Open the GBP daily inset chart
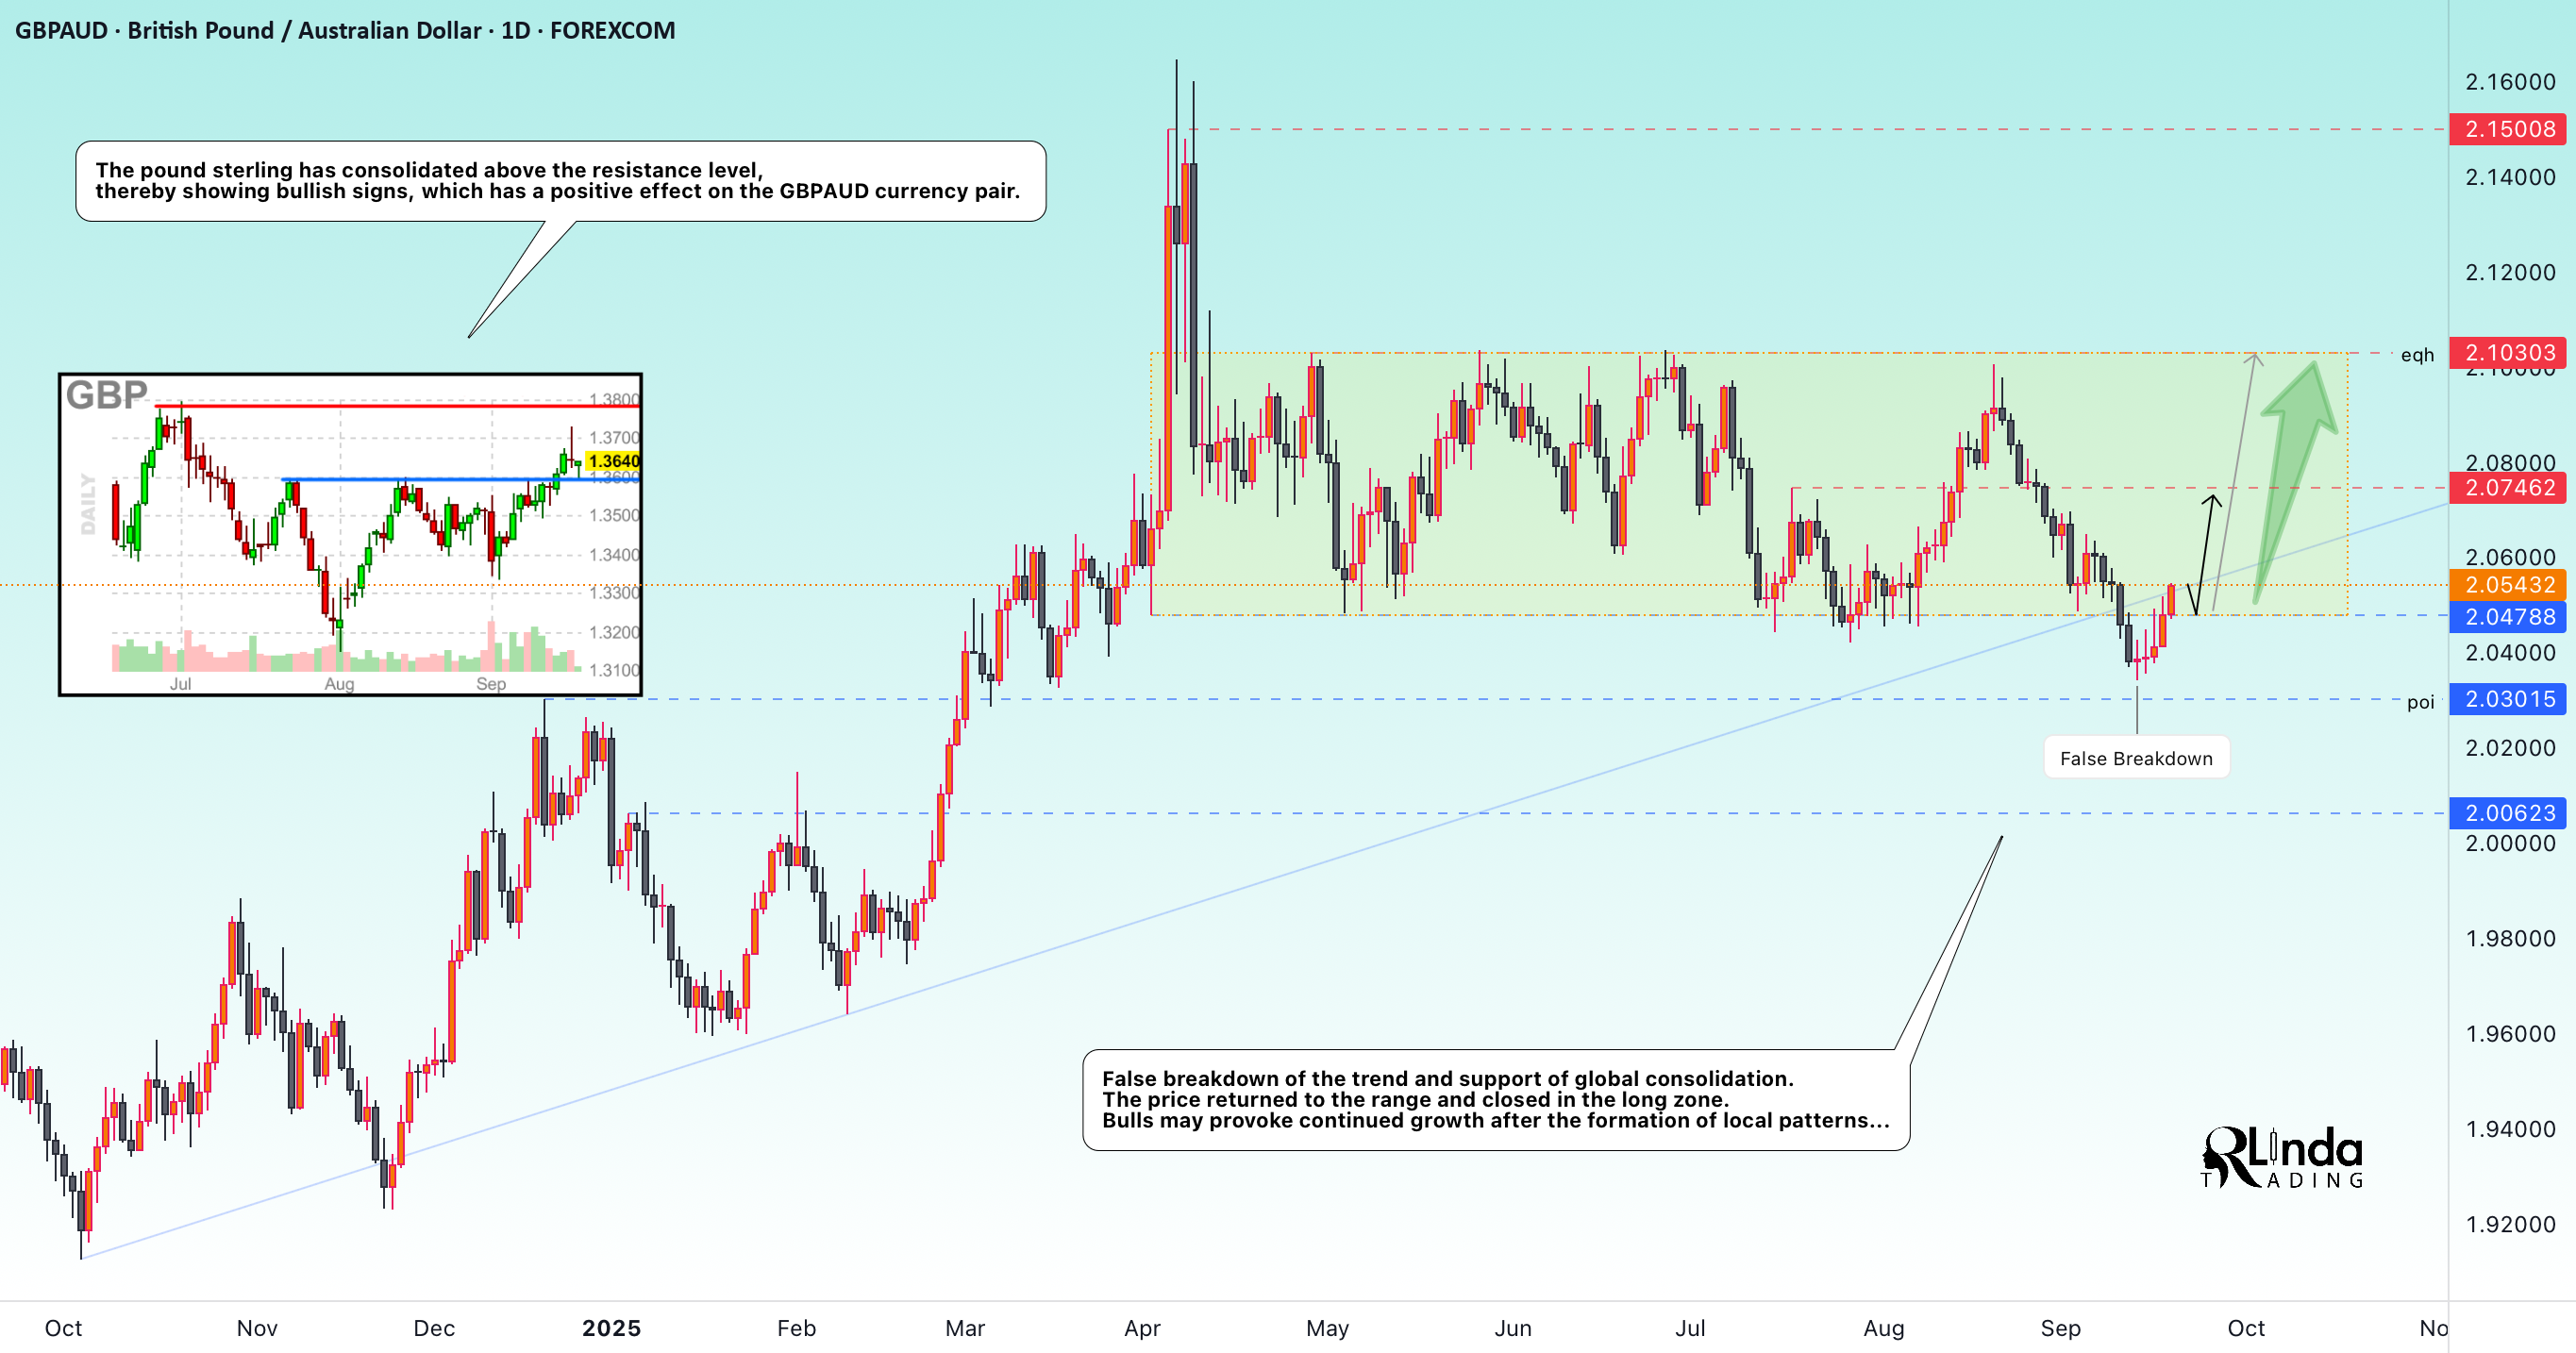 (x=350, y=534)
